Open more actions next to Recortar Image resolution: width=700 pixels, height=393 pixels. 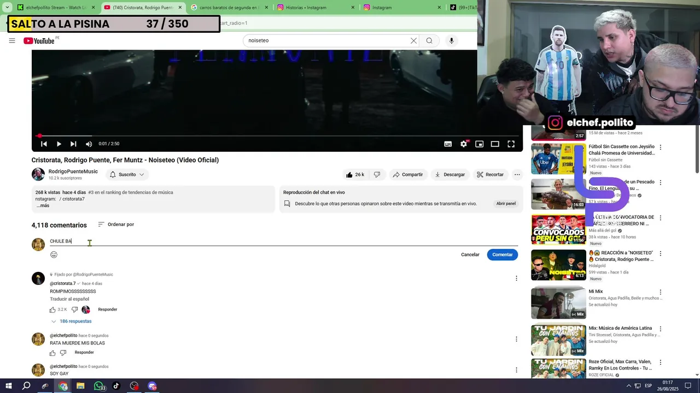point(517,175)
